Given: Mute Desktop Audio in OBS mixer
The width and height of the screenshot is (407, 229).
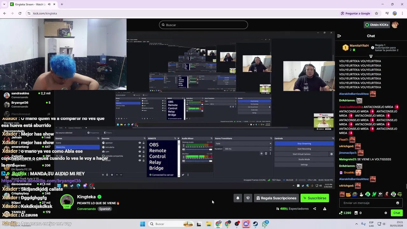Looking at the screenshot, I should tap(183, 149).
